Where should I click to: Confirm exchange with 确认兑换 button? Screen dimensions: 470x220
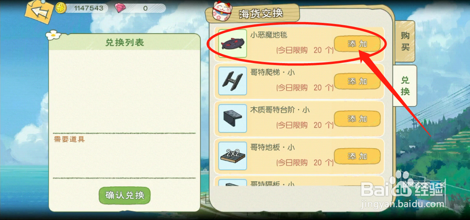click(124, 195)
